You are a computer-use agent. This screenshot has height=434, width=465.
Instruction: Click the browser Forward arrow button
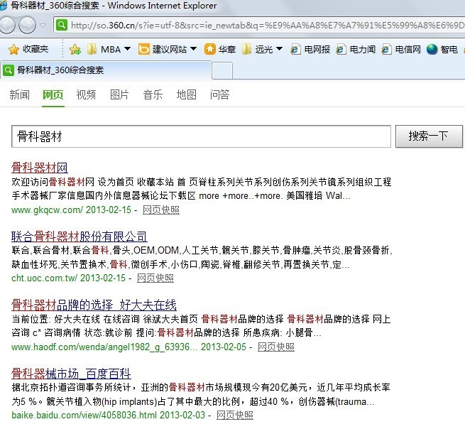coord(27,25)
